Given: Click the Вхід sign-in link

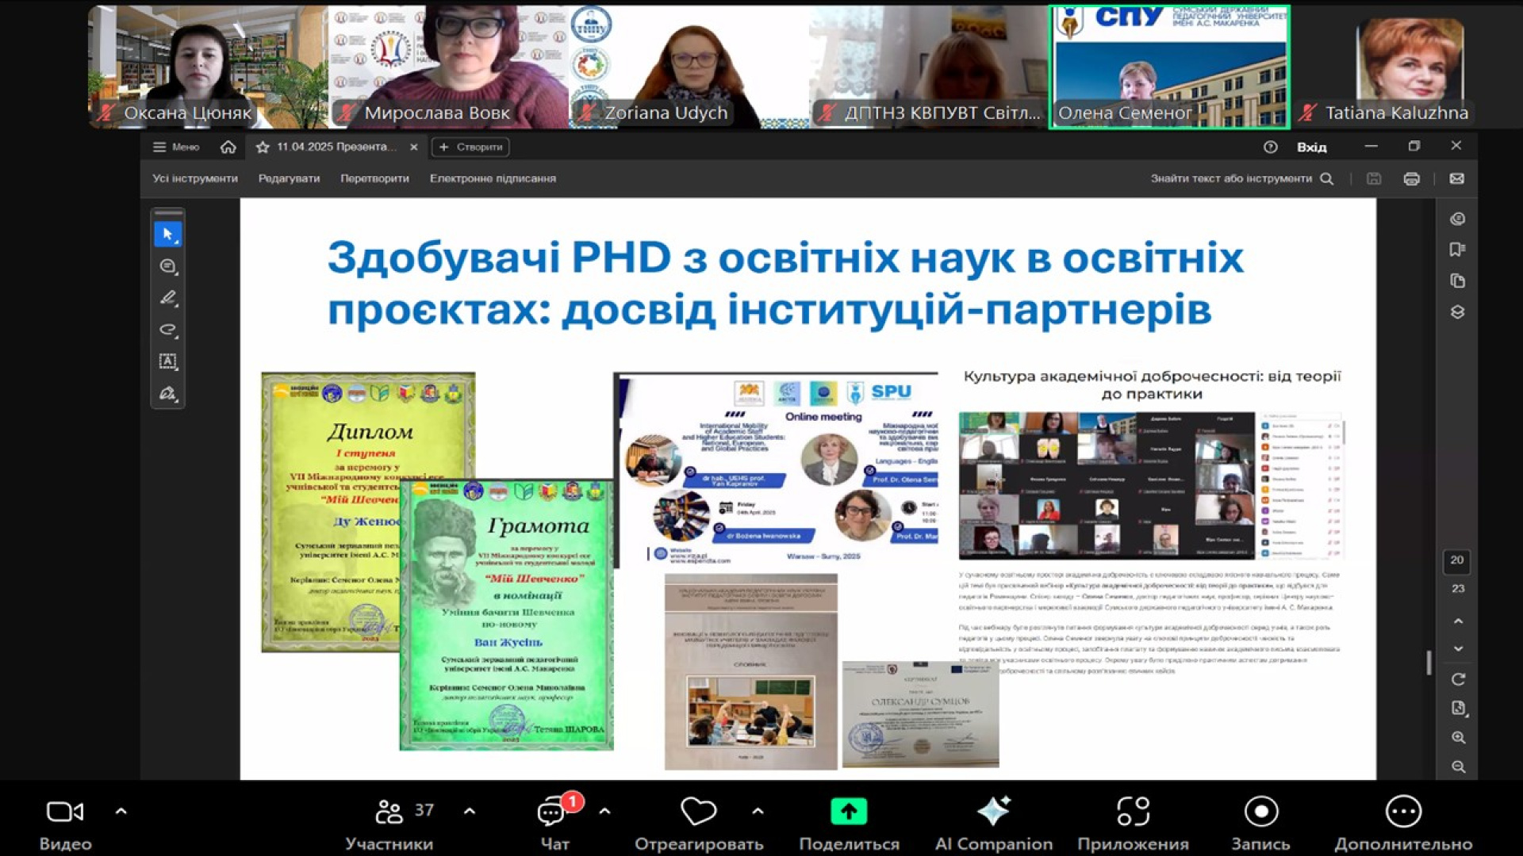Looking at the screenshot, I should (1311, 147).
